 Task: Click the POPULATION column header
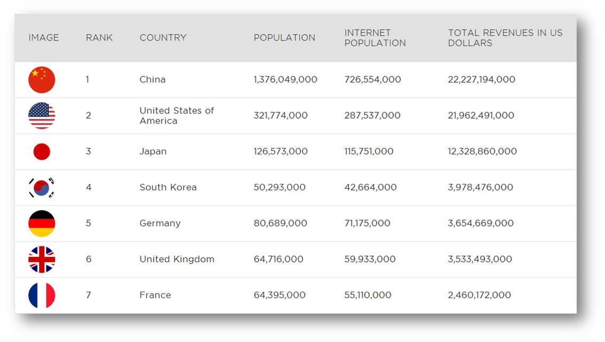click(x=284, y=38)
